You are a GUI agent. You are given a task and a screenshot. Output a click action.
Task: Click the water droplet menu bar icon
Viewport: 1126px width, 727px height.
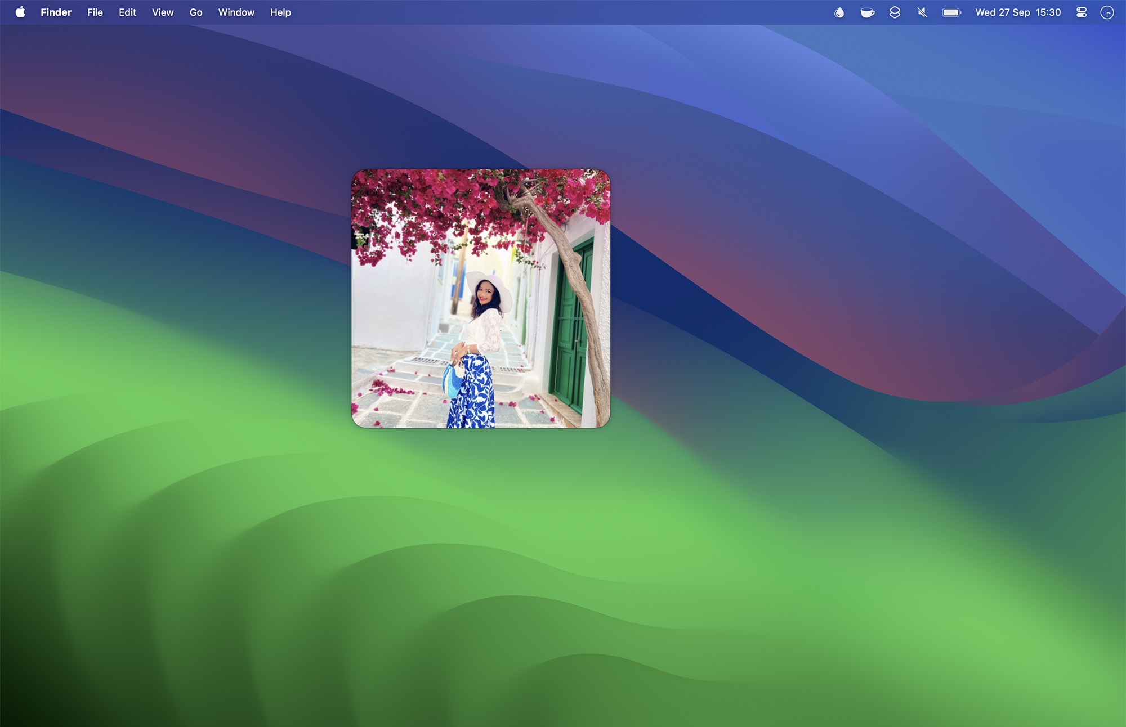click(839, 12)
